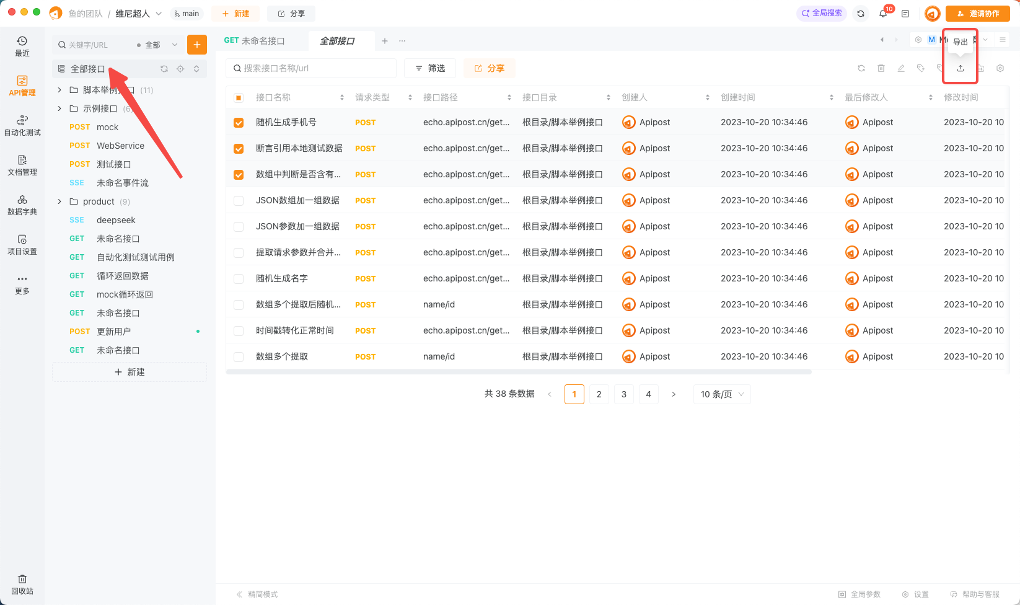This screenshot has width=1020, height=605.
Task: Check the JSON数组加一组数据 row
Action: (239, 200)
